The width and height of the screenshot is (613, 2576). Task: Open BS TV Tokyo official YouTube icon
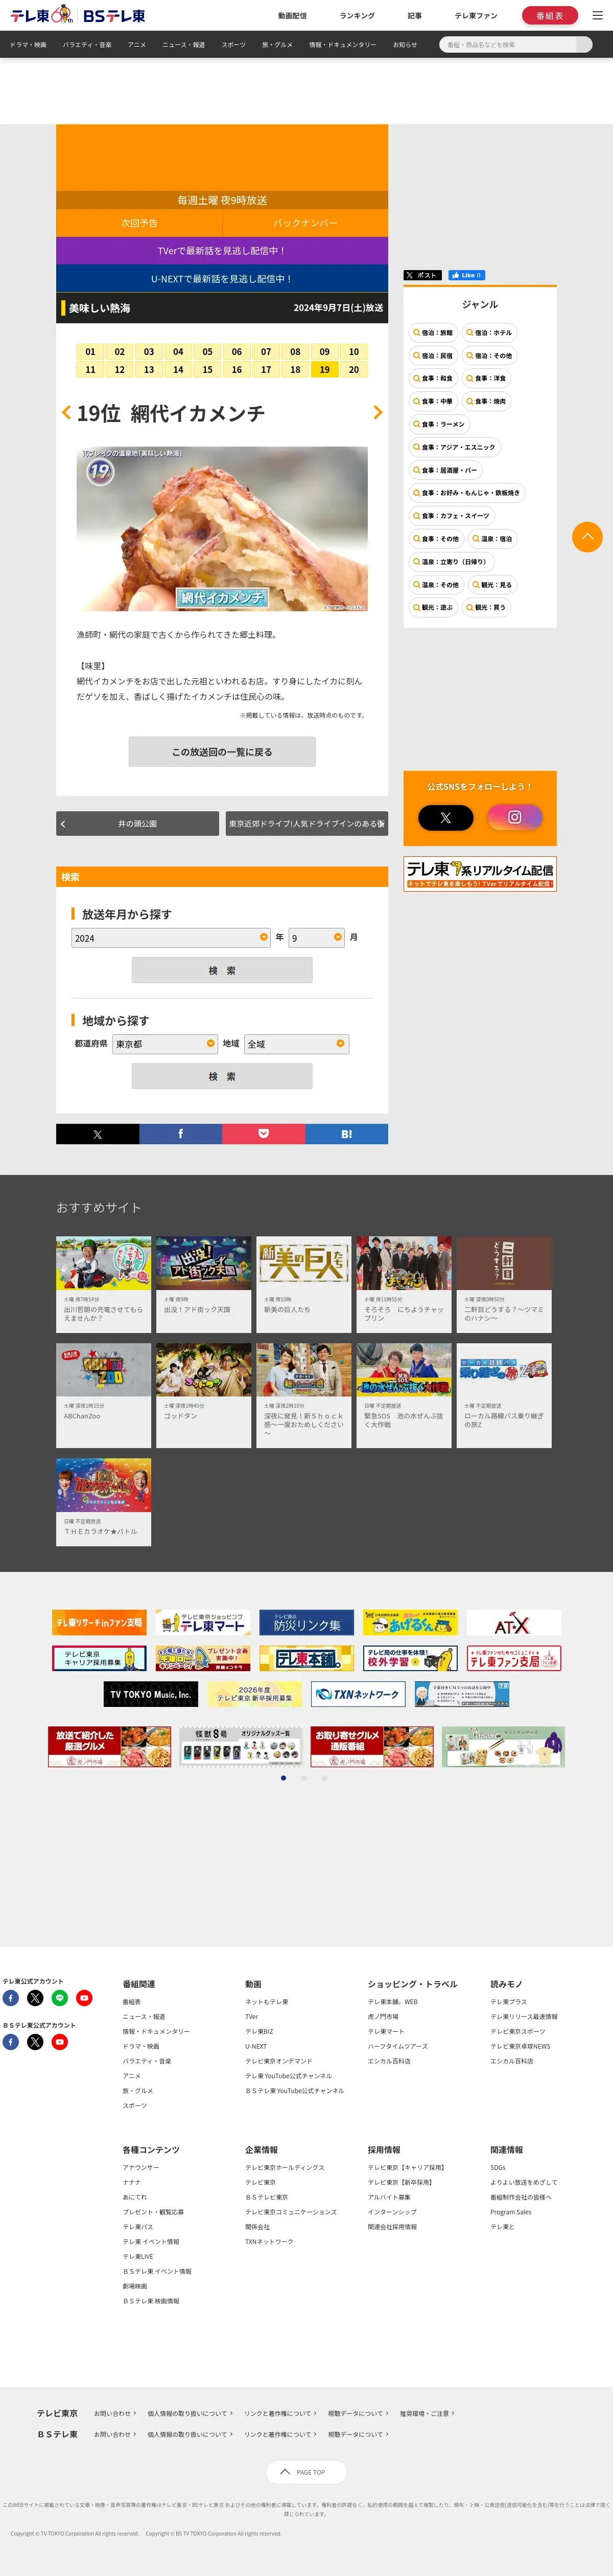[x=60, y=2042]
